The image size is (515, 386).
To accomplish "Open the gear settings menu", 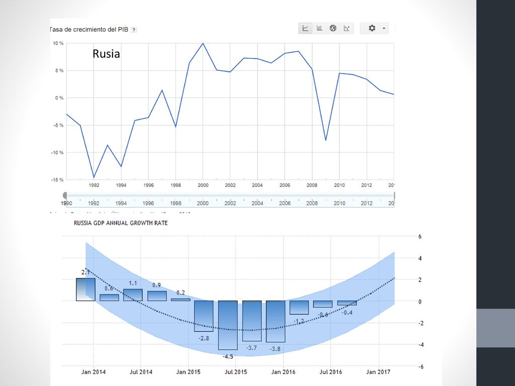I will (374, 28).
